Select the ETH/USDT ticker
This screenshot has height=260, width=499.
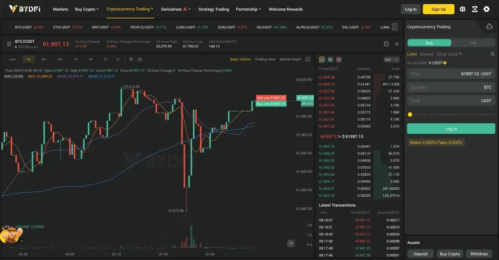coord(67,27)
